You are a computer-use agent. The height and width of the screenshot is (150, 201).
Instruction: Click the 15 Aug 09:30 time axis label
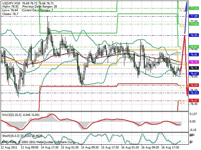[x=89, y=147]
